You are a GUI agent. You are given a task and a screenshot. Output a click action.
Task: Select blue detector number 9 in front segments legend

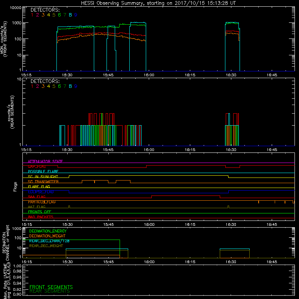coord(76,15)
